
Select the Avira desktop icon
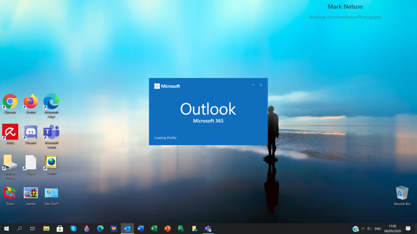[10, 134]
